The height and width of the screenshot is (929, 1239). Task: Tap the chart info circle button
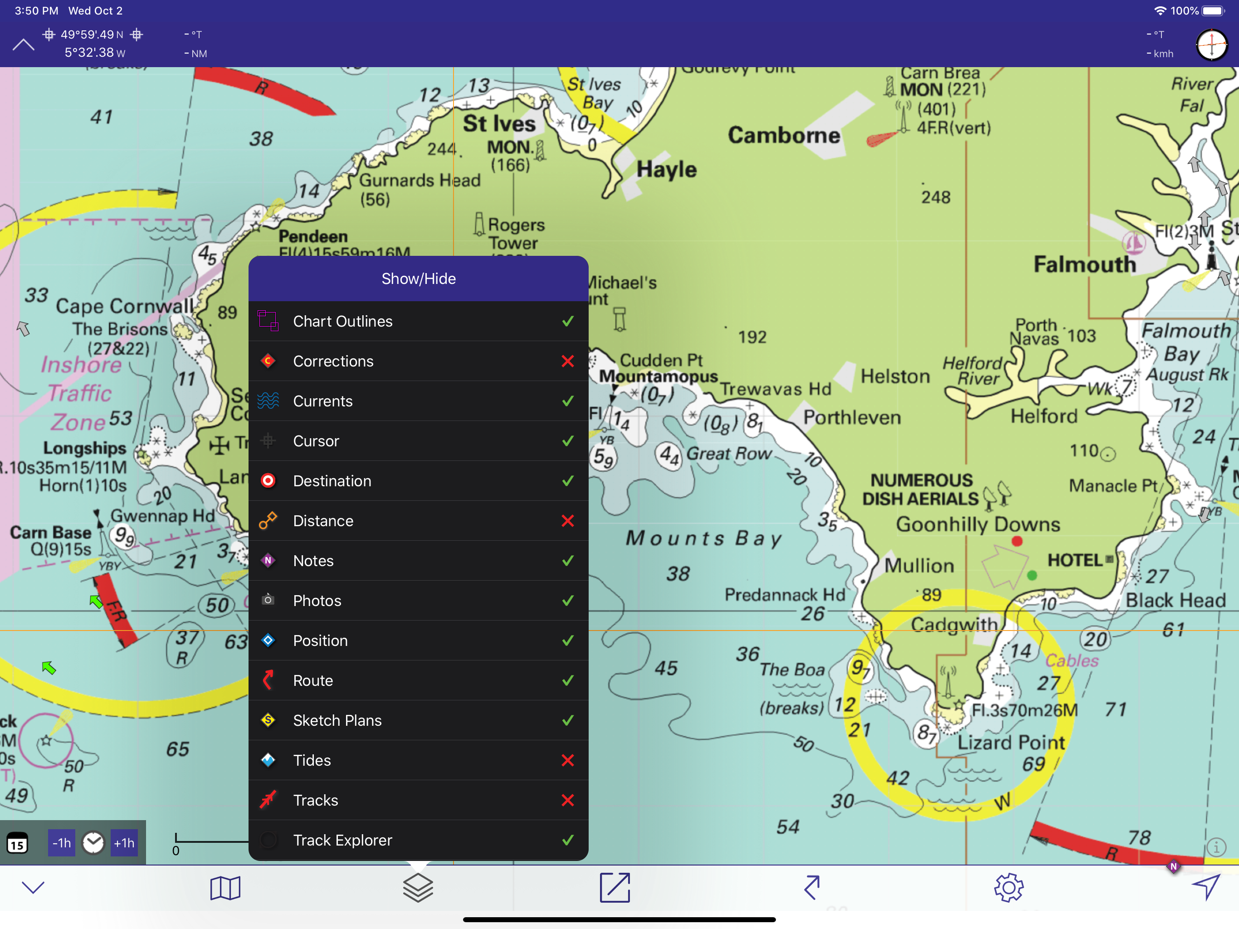[1216, 847]
